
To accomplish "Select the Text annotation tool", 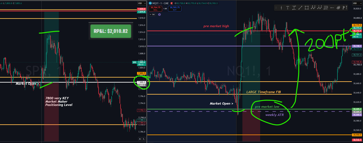I will coord(288,8).
